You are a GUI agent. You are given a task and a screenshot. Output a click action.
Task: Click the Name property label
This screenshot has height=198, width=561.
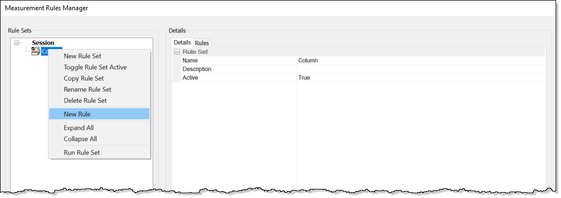(x=190, y=61)
